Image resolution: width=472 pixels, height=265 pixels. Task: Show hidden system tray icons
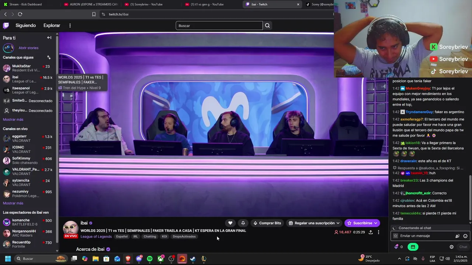click(x=399, y=259)
